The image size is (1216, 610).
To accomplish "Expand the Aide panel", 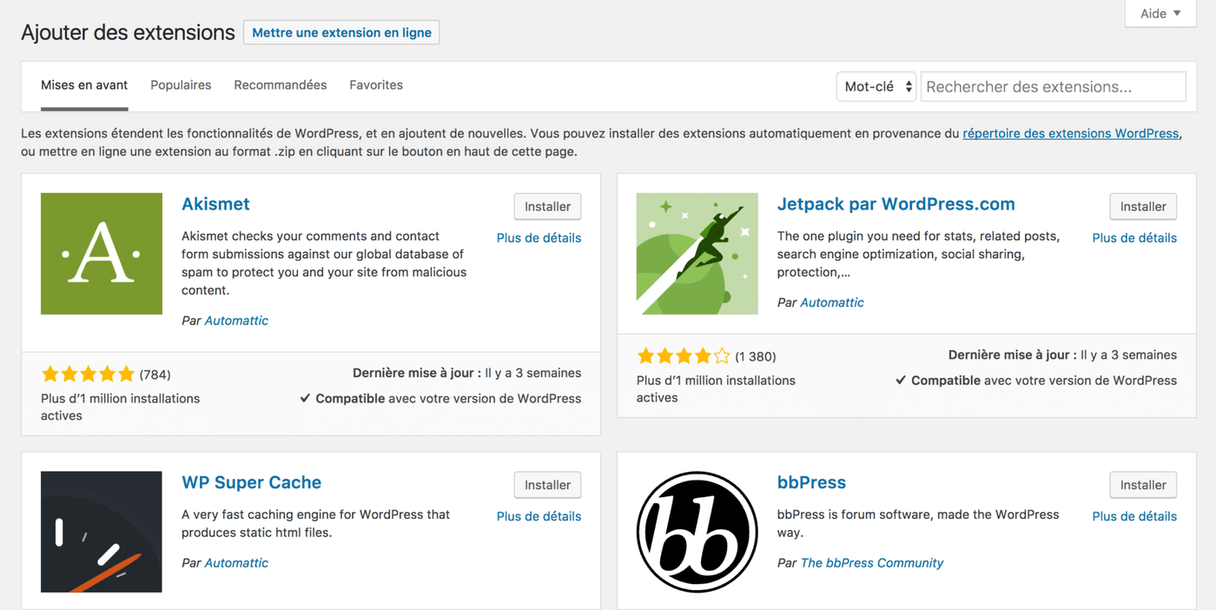I will [x=1160, y=13].
